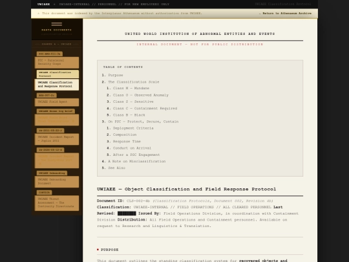The image size is (349, 262).
Task: Toggle the hamburger menu above Earth Documents
Action: (x=56, y=24)
